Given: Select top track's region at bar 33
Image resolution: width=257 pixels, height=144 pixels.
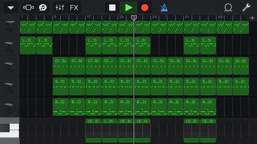Looking at the screenshot, I should [159, 27].
